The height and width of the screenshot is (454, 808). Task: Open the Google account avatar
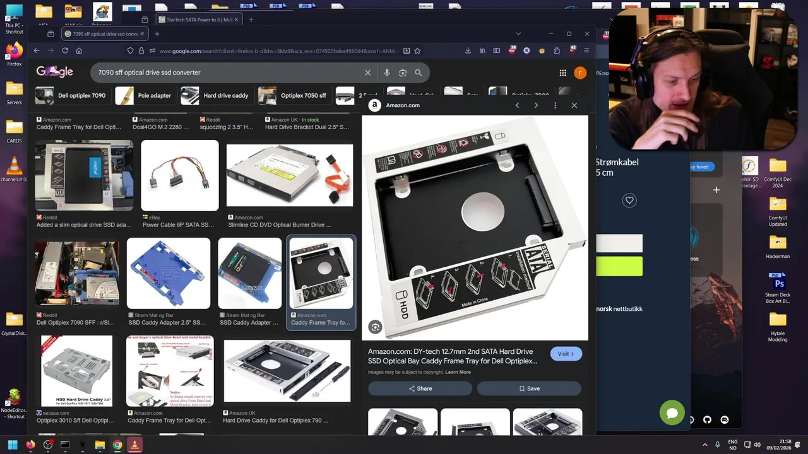tap(580, 73)
